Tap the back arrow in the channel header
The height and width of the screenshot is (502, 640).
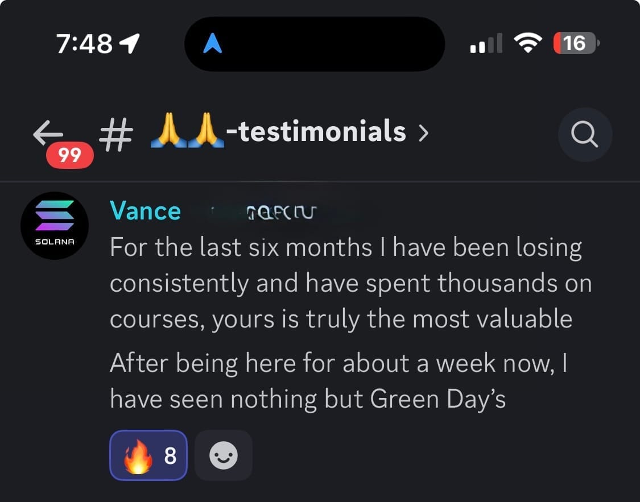click(x=47, y=133)
